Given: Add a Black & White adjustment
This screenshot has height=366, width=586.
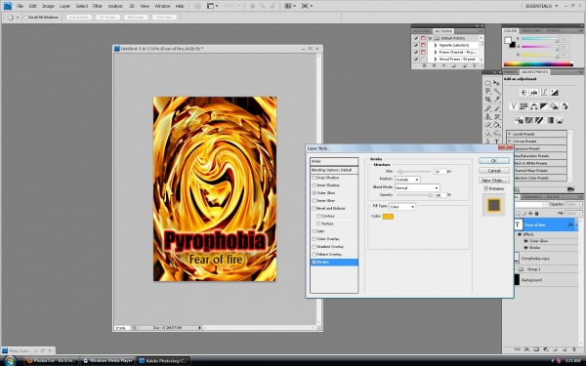Looking at the screenshot, I should [544, 106].
